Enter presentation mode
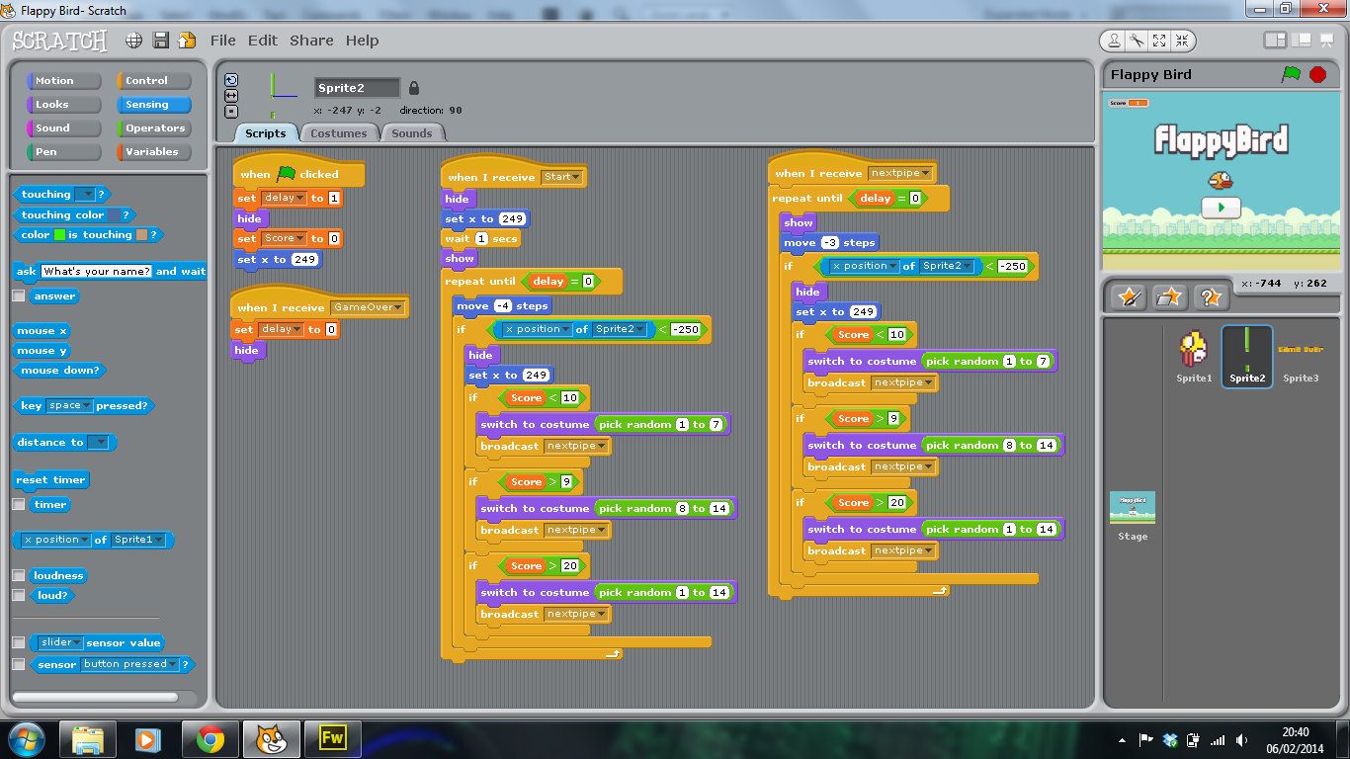Viewport: 1350px width, 759px height. 1327,41
